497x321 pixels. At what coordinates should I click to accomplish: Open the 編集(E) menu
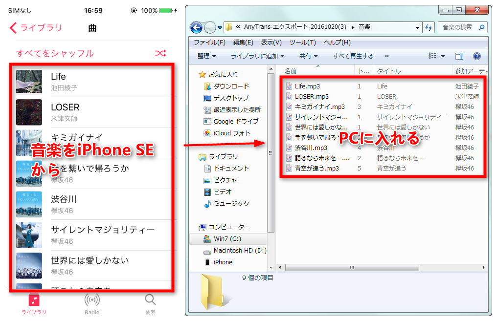pos(243,42)
